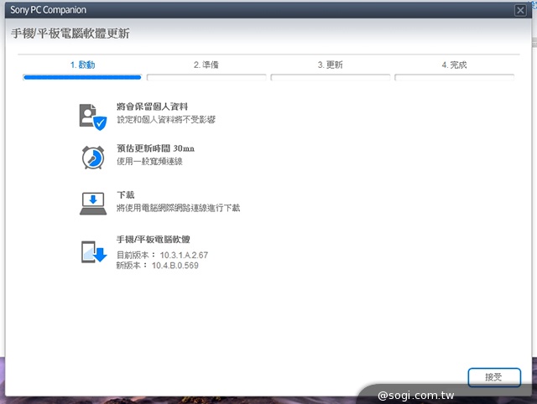Click the alarm clock update time icon
537x404 pixels.
coord(93,158)
